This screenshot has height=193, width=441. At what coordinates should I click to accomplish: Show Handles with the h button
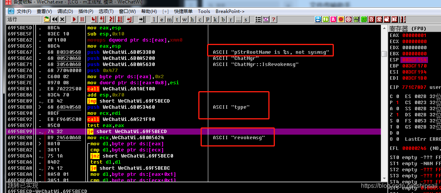pyautogui.click(x=192, y=19)
